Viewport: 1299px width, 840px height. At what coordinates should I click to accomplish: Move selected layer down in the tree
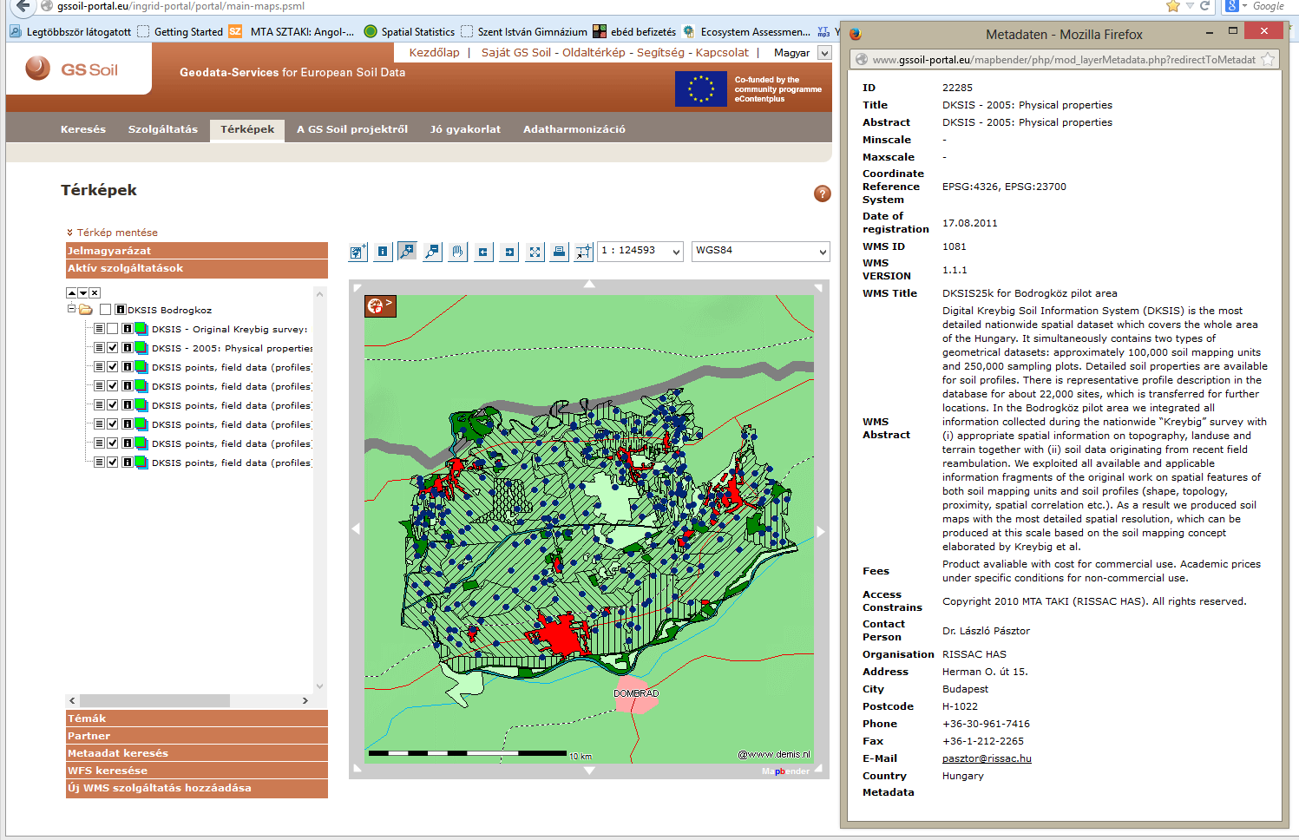click(x=83, y=292)
